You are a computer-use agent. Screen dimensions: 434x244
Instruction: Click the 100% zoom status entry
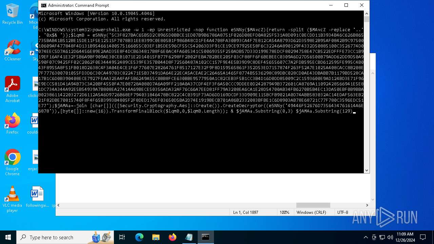(x=284, y=212)
